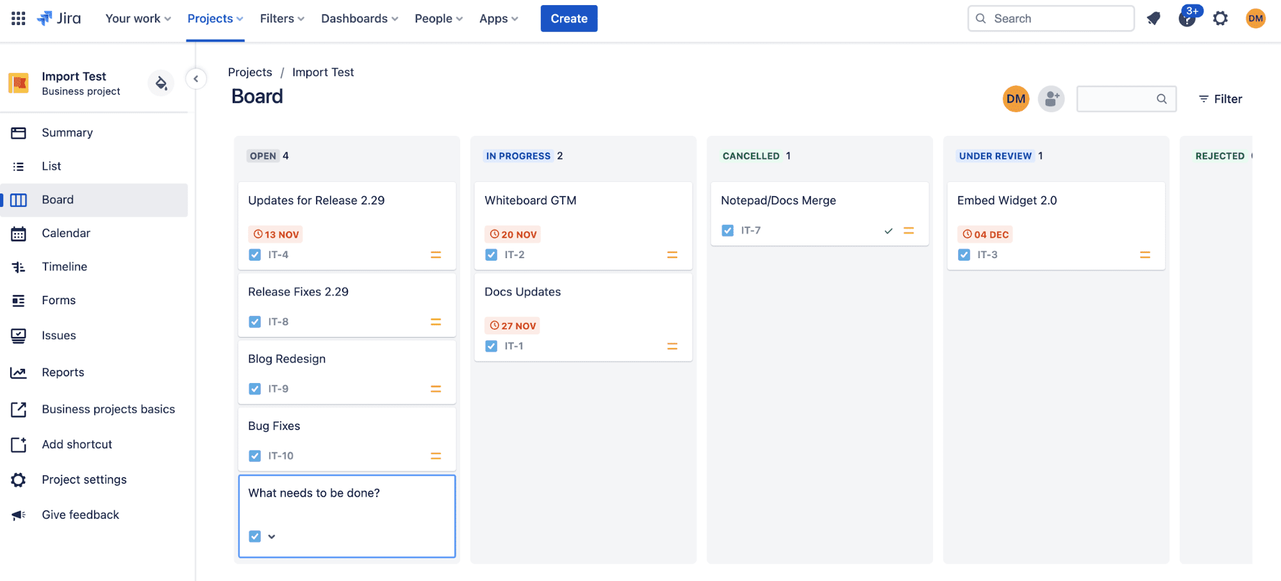Image resolution: width=1281 pixels, height=581 pixels.
Task: Open the help icon with 3+ badge
Action: tap(1187, 19)
